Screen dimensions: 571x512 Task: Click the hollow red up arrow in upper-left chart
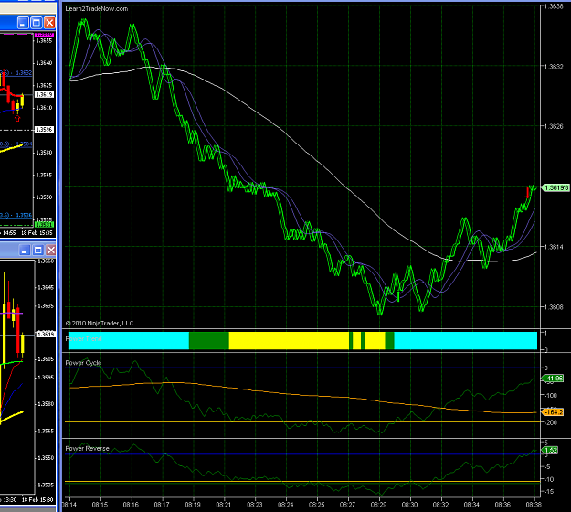tap(17, 118)
